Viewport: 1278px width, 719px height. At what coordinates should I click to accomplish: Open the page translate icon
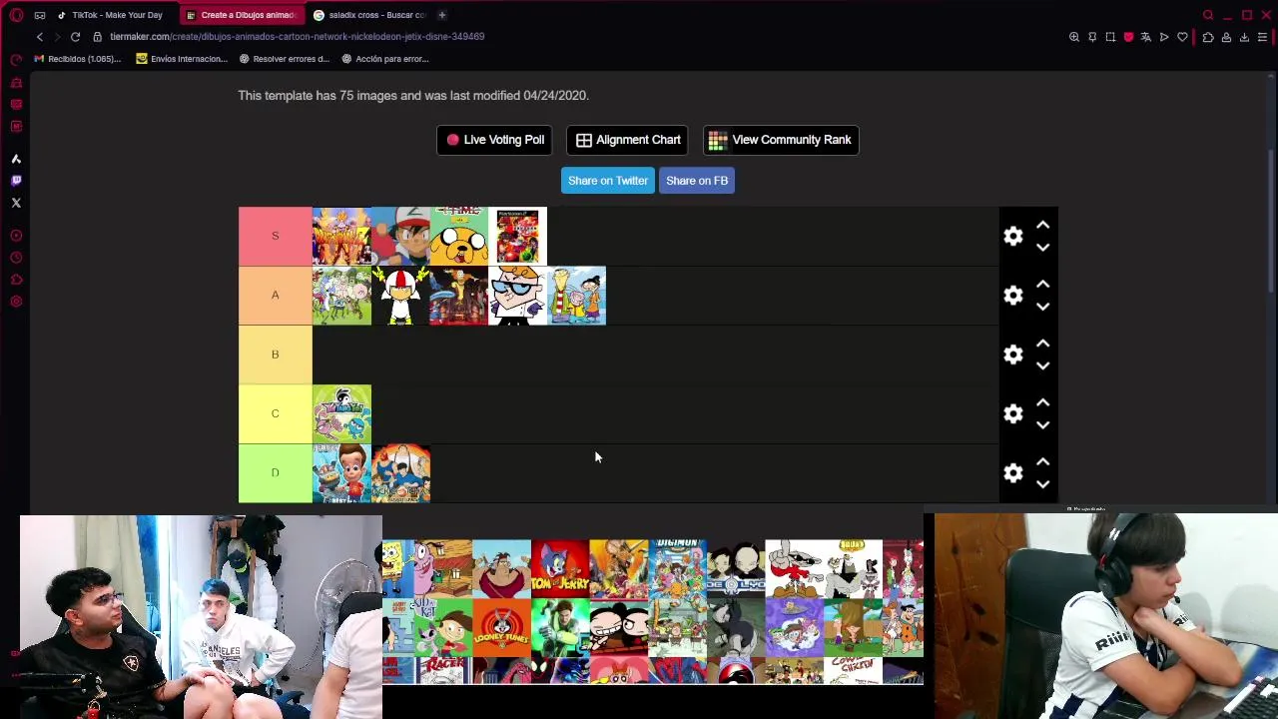(x=1146, y=37)
